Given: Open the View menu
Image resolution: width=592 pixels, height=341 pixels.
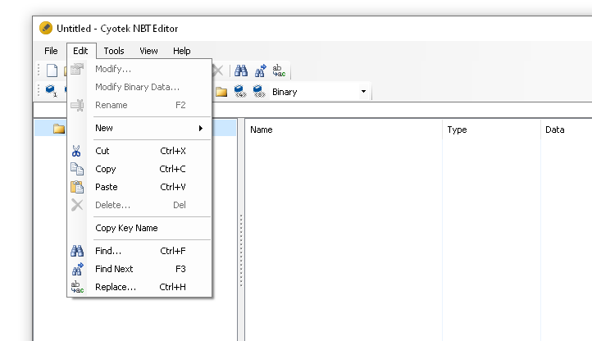Looking at the screenshot, I should click(x=148, y=51).
